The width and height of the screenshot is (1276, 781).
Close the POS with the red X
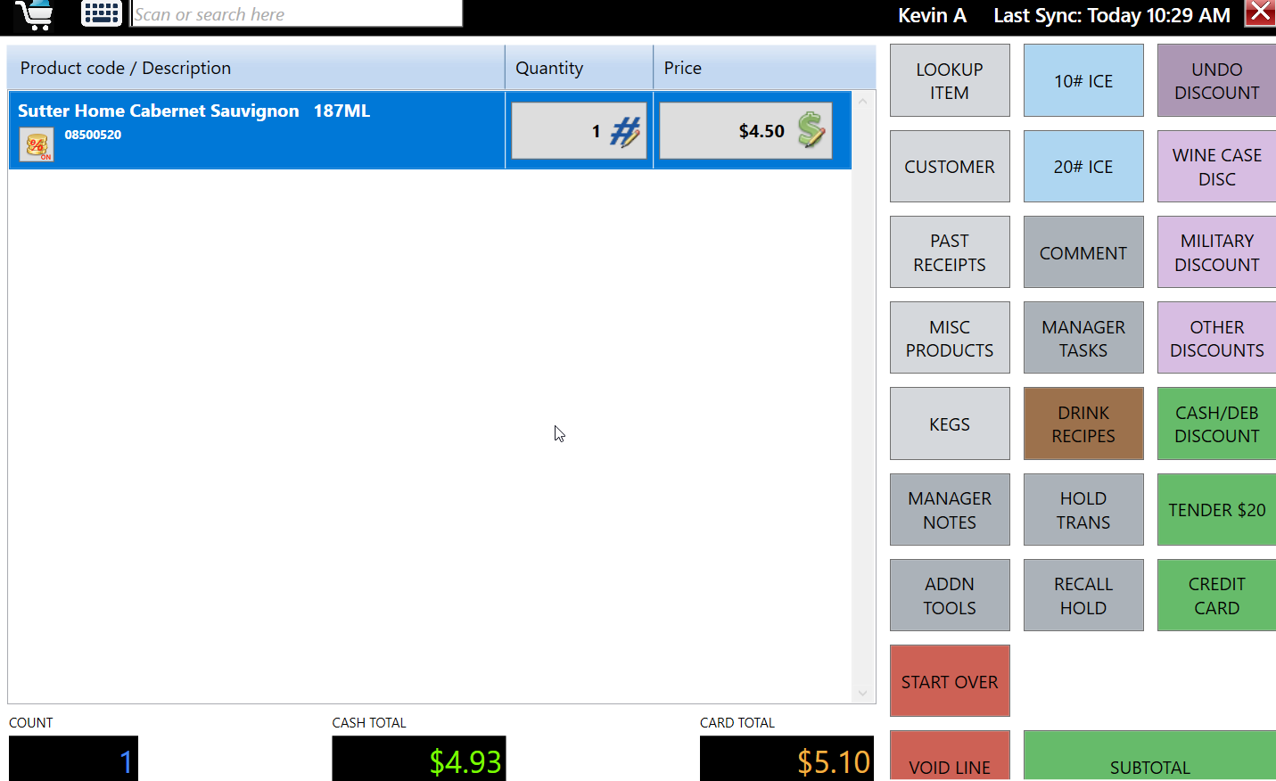pos(1260,12)
